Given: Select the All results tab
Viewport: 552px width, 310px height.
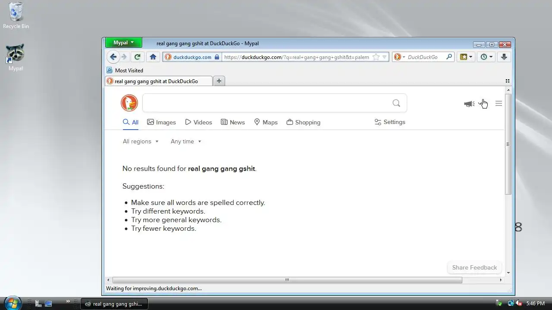Looking at the screenshot, I should [x=131, y=122].
